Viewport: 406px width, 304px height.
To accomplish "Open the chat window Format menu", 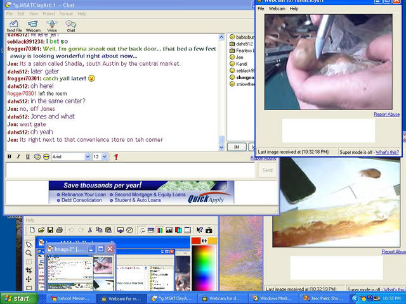I will [x=66, y=14].
